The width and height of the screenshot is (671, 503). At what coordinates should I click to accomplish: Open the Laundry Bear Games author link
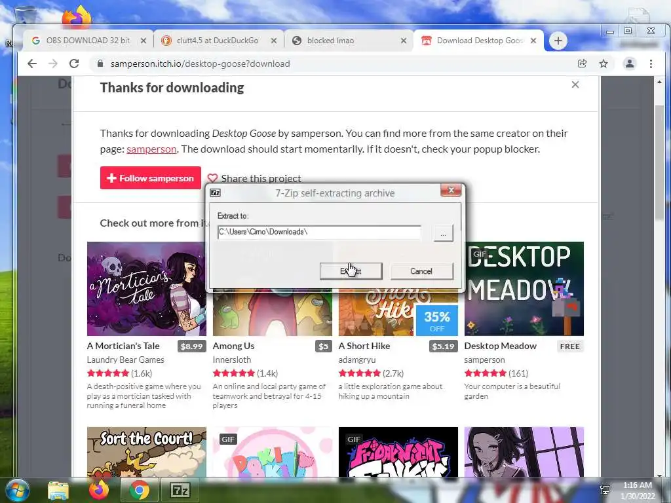click(125, 360)
